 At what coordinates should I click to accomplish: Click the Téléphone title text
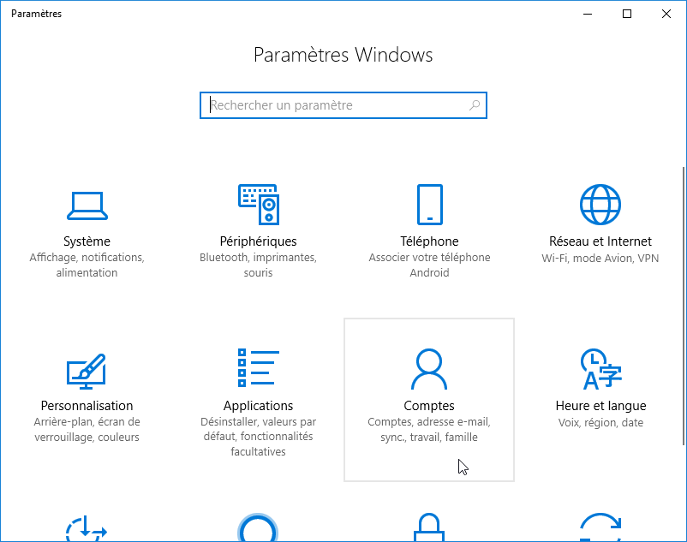point(429,241)
